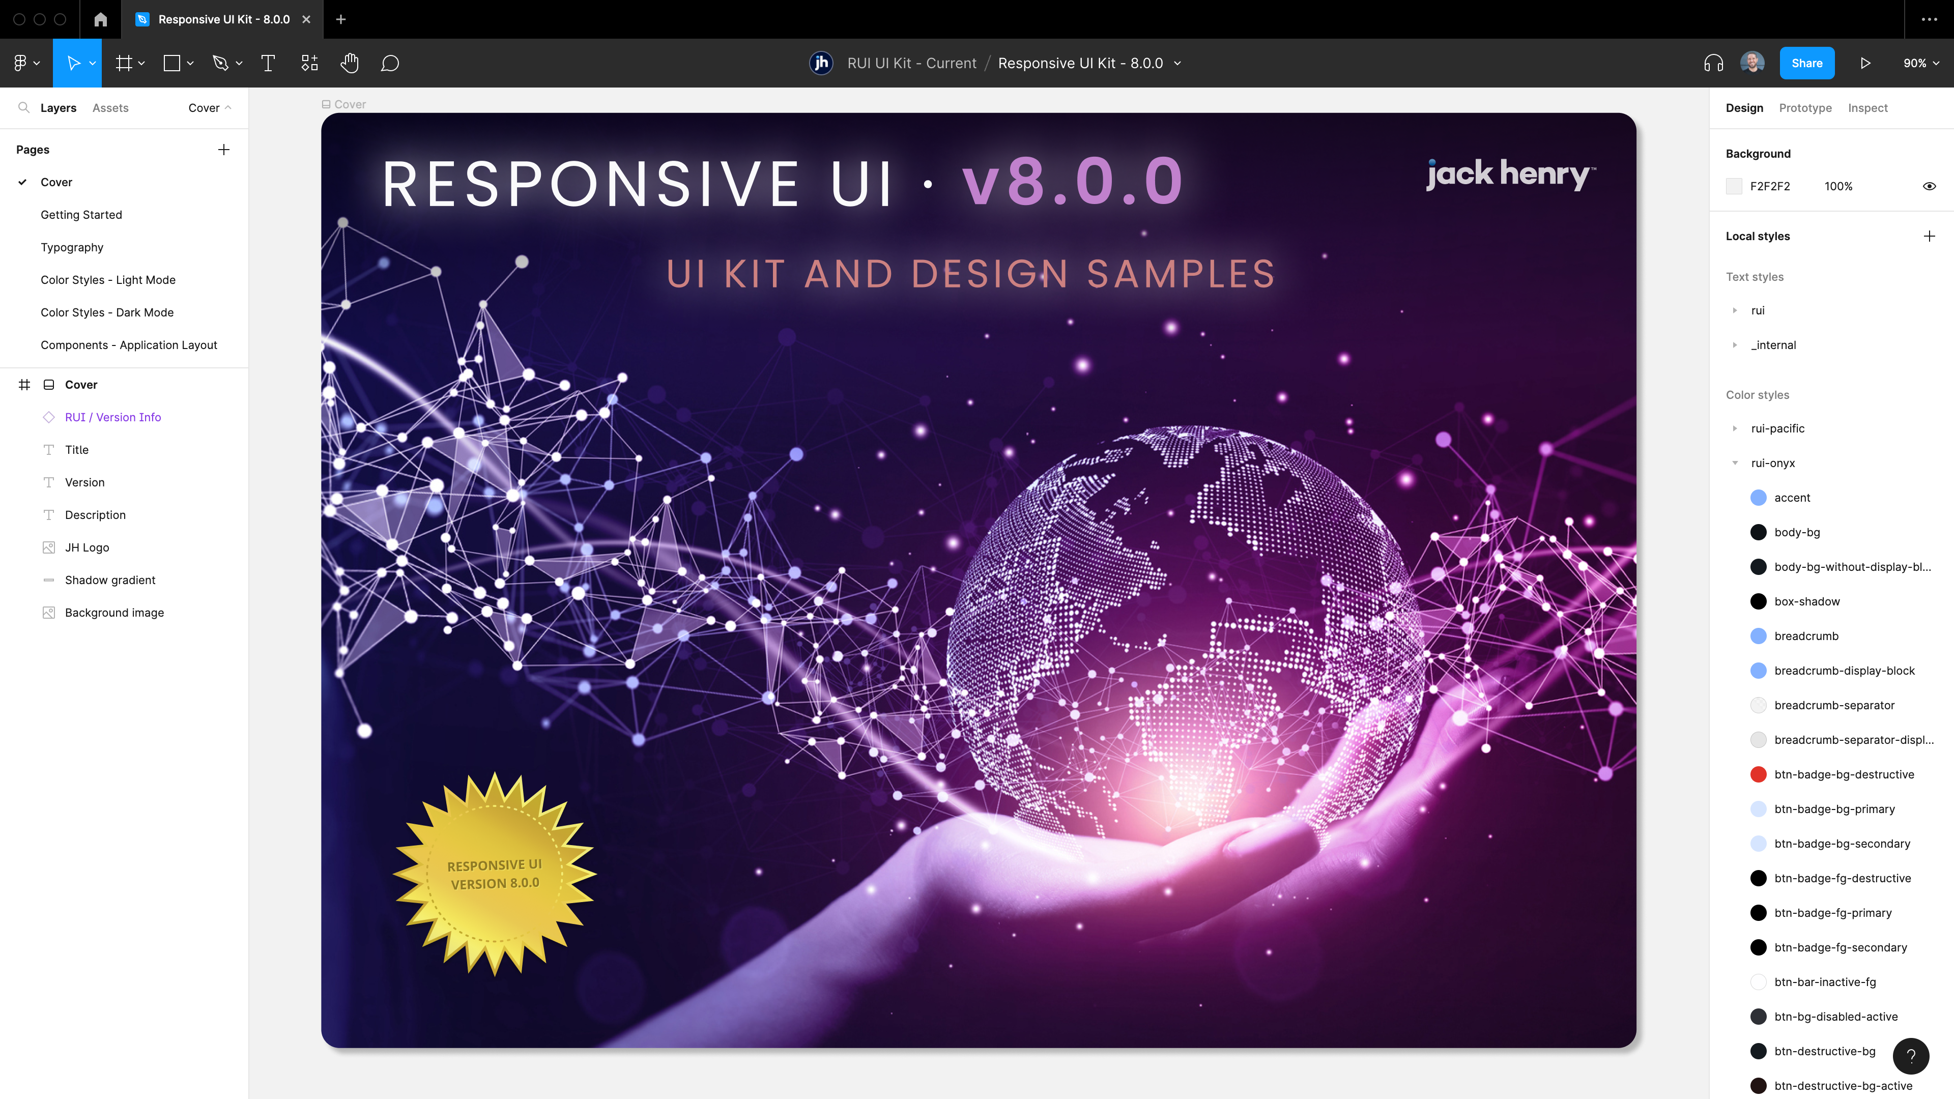
Task: Open the 90% zoom level dropdown
Action: point(1920,63)
